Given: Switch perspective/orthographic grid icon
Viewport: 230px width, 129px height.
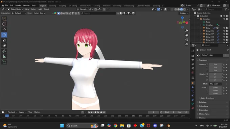Looking at the screenshot, I should click(x=187, y=44).
